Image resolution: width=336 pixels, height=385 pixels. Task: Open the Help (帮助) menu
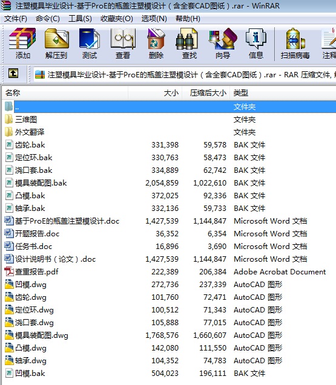(188, 18)
